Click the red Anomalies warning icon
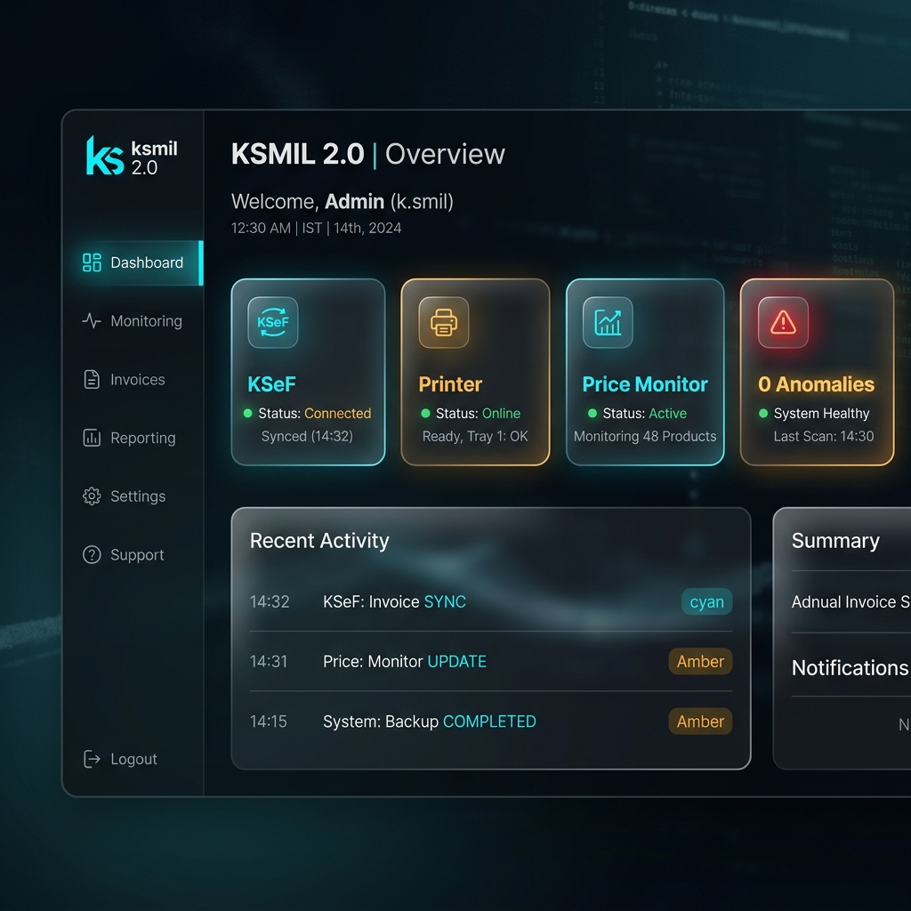This screenshot has width=911, height=911. point(783,322)
